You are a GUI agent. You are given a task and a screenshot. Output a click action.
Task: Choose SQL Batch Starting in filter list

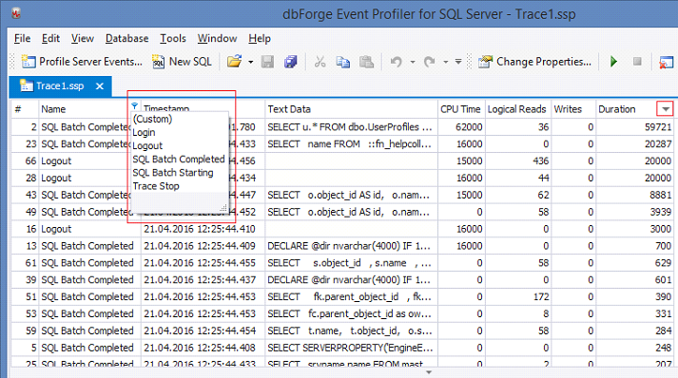[x=173, y=172]
